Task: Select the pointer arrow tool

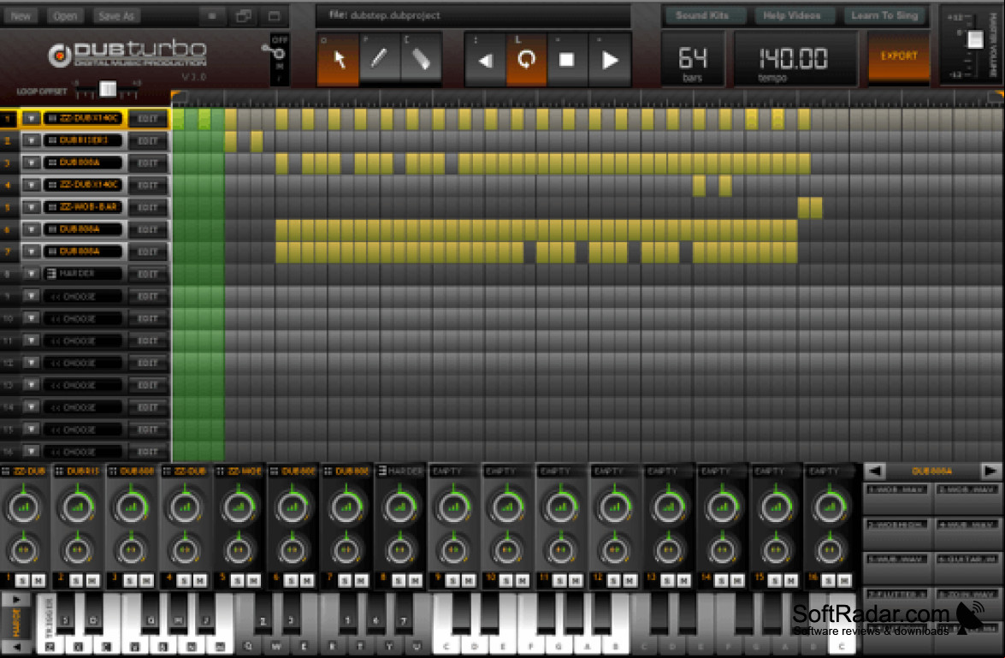Action: coord(338,60)
